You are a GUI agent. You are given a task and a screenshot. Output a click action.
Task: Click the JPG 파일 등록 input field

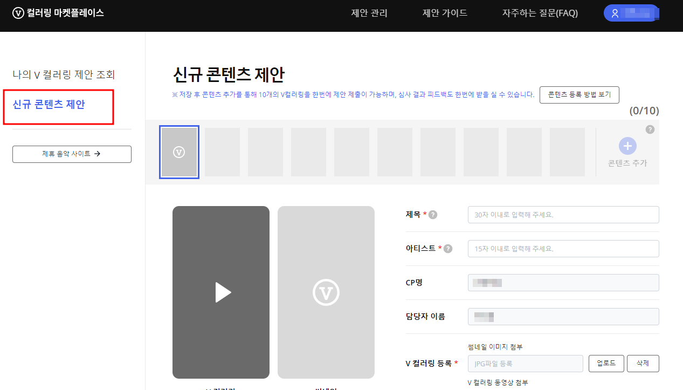point(525,363)
